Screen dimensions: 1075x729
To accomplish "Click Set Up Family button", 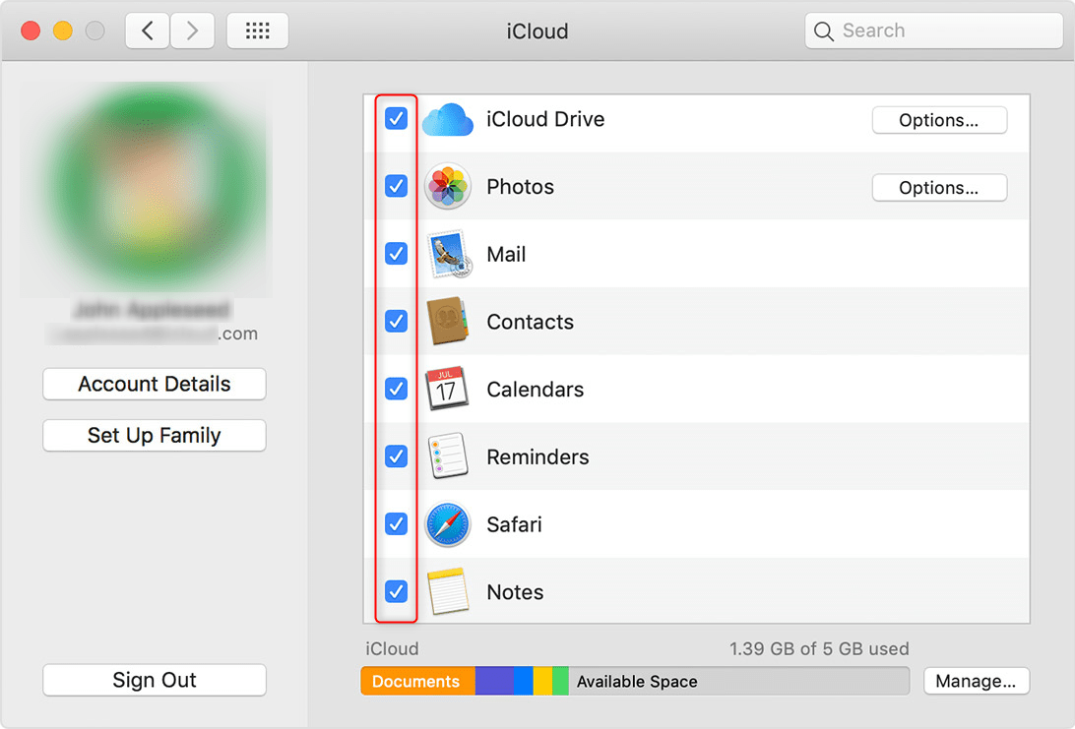I will 155,435.
